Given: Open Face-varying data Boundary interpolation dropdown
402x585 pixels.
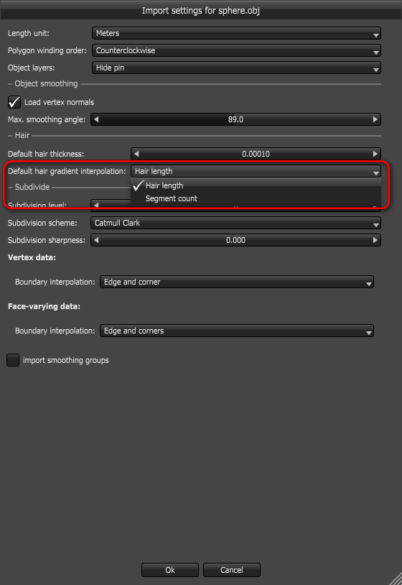Looking at the screenshot, I should [237, 331].
